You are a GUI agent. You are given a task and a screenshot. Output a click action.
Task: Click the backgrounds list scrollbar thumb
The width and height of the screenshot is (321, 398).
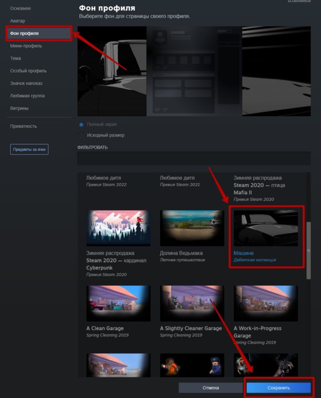308,250
